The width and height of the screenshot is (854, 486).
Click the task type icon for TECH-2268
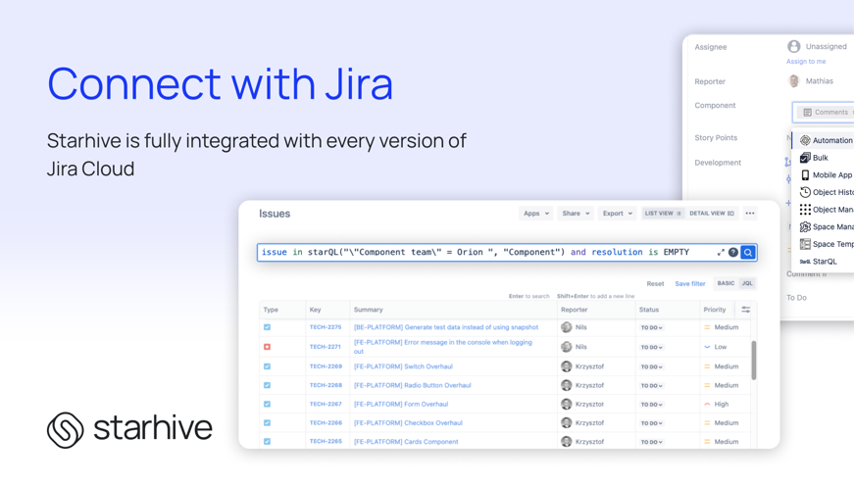point(267,385)
